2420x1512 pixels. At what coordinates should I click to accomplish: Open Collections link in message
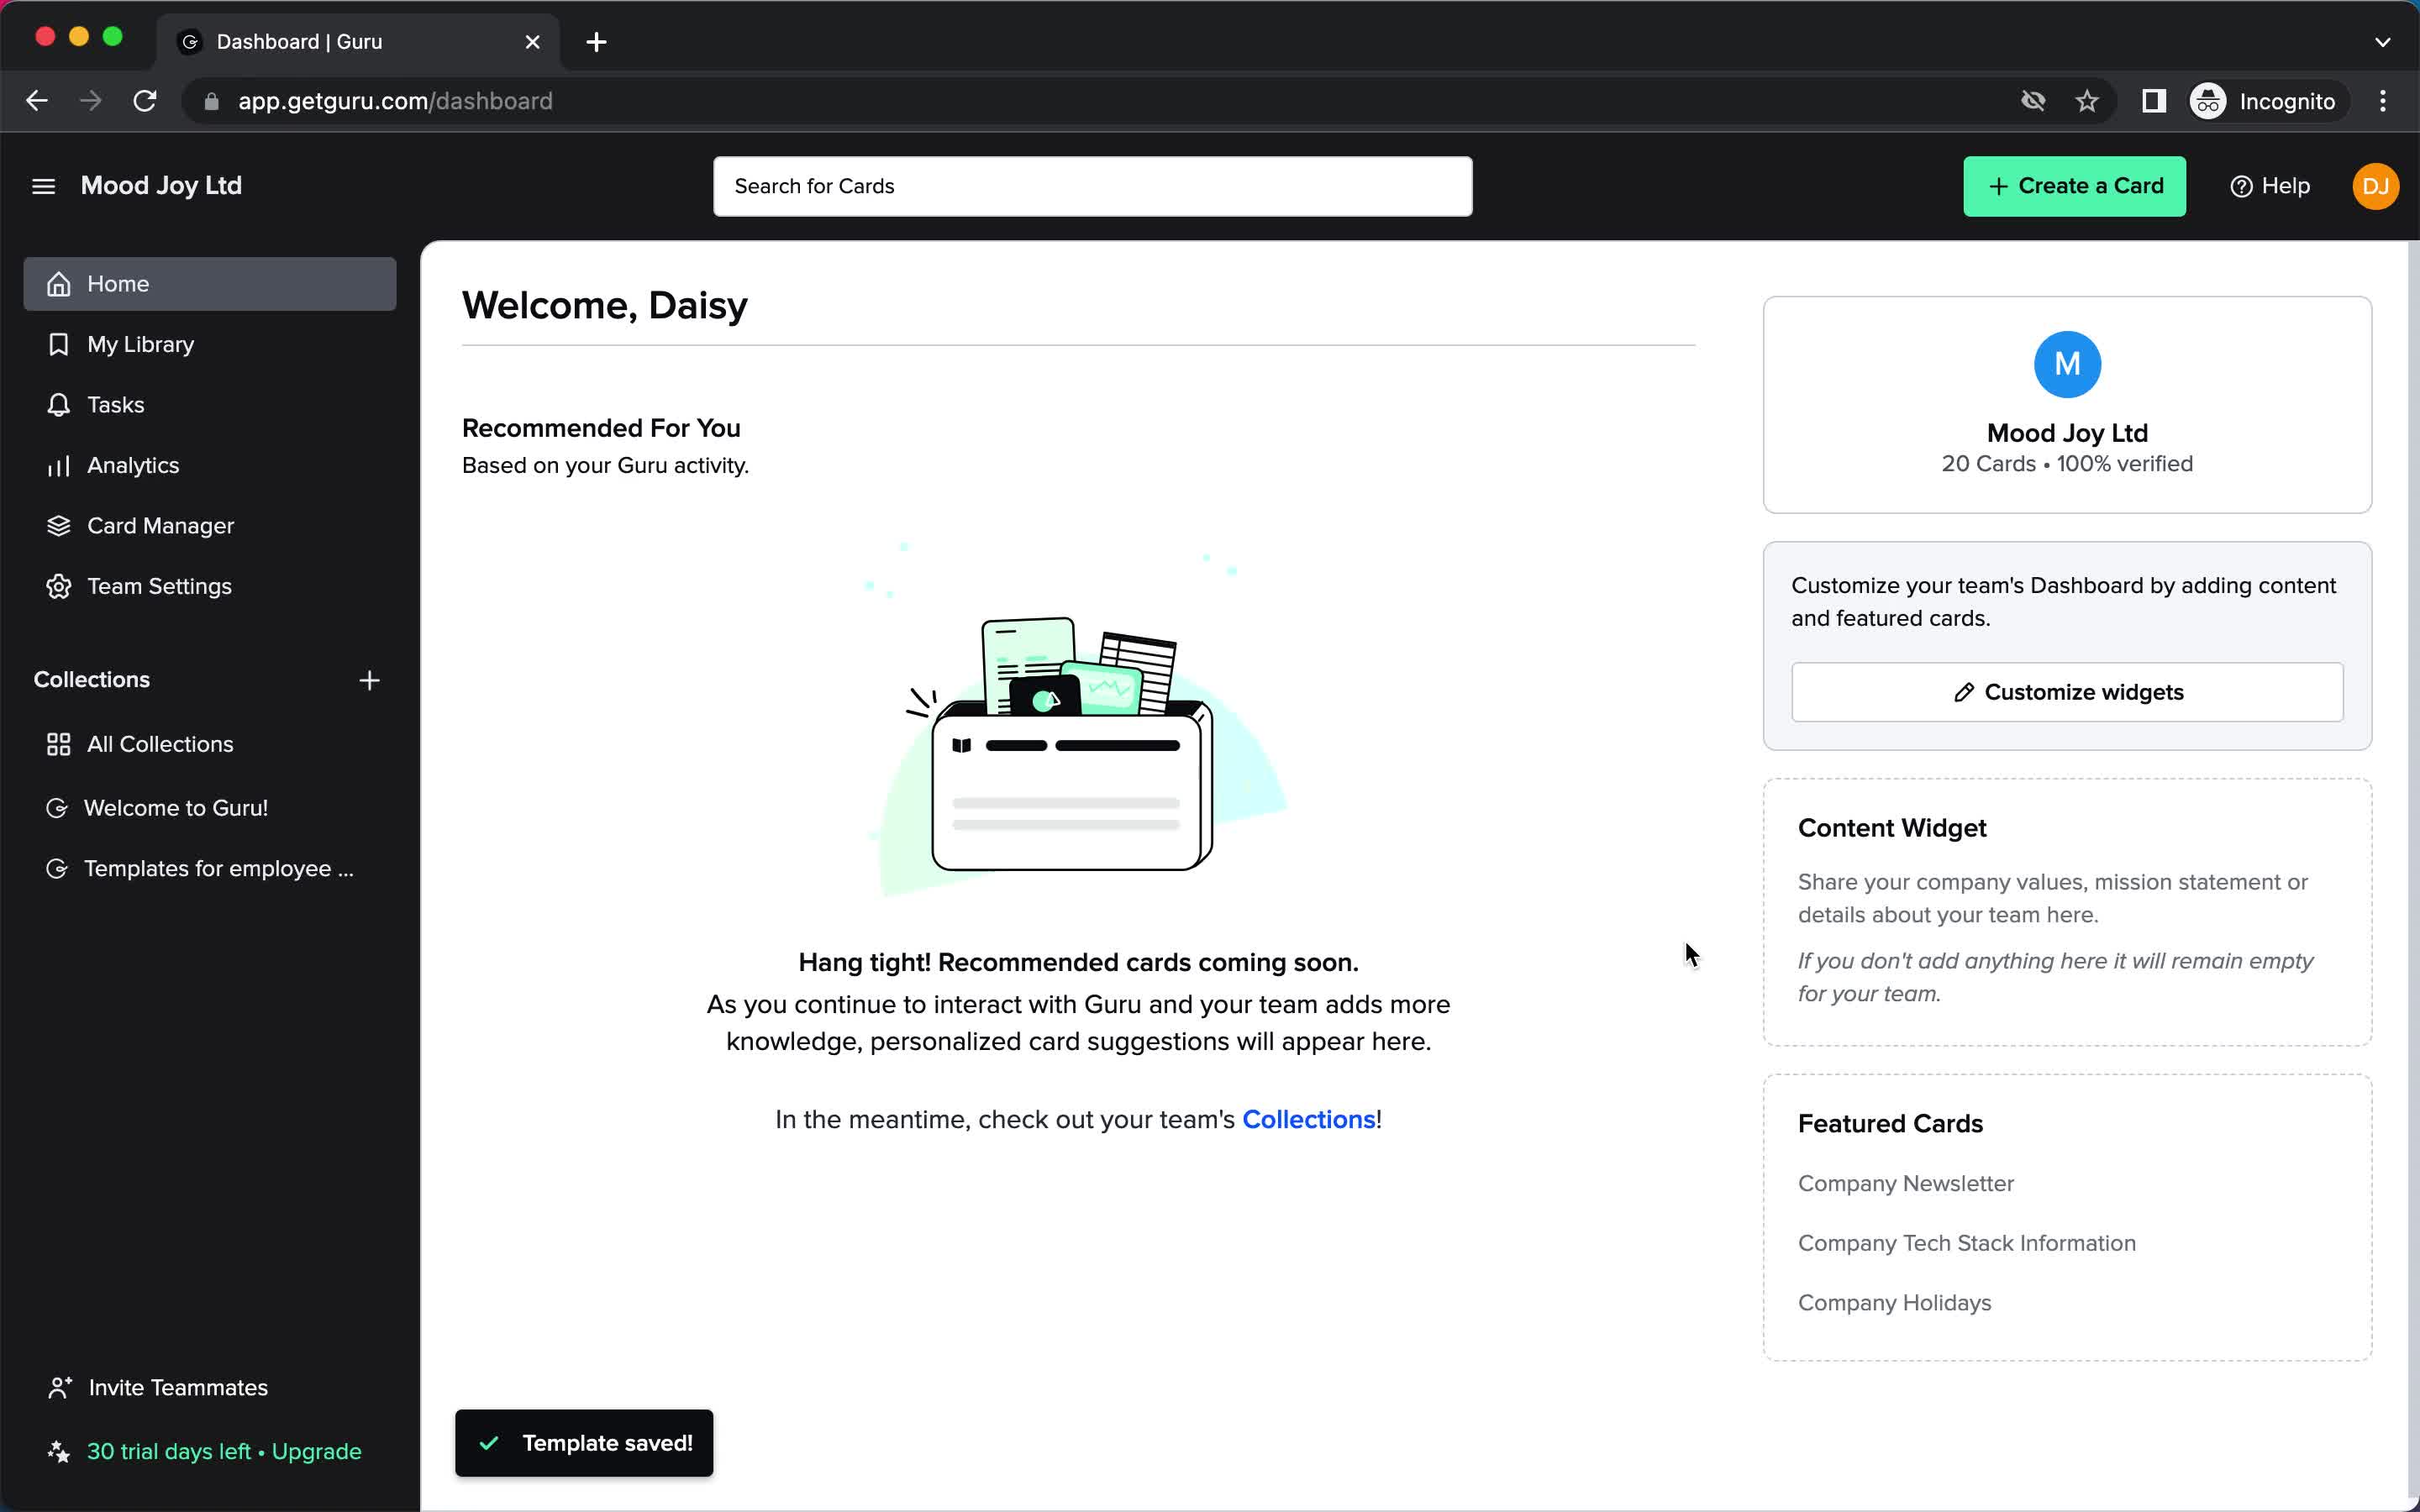[1308, 1118]
